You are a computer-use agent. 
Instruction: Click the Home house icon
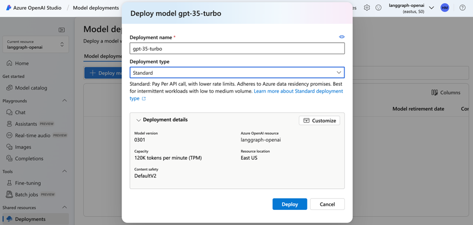10,63
